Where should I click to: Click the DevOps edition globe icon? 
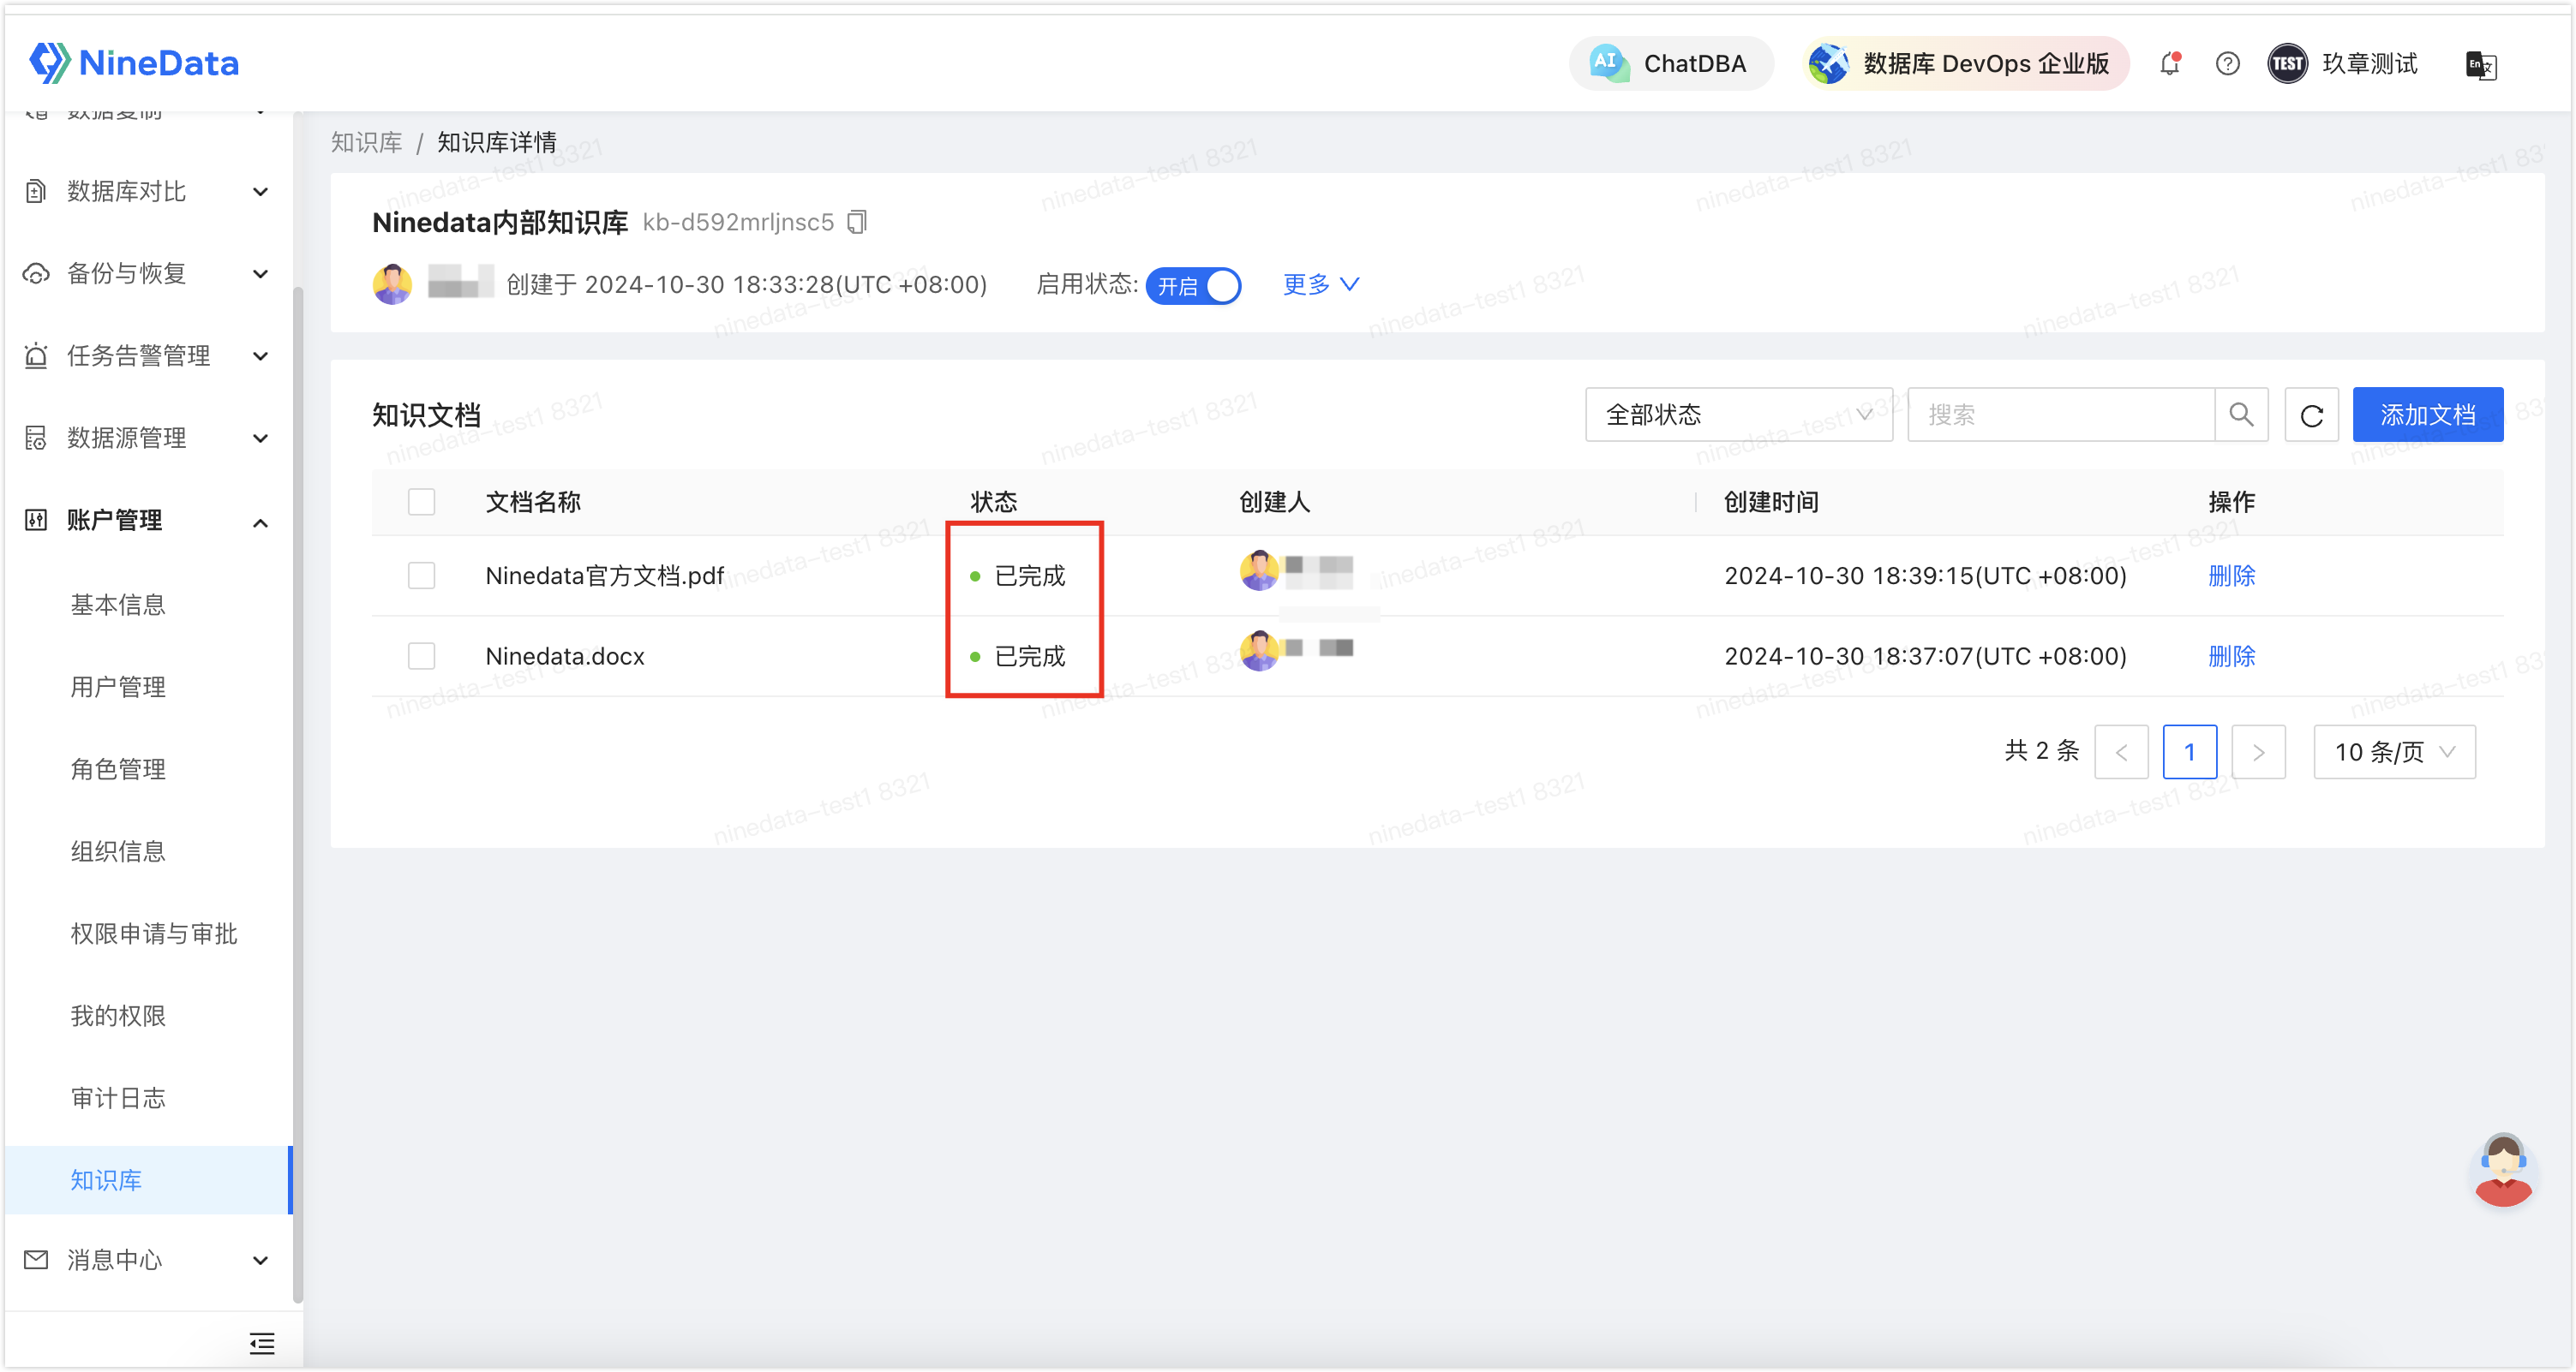tap(1829, 64)
